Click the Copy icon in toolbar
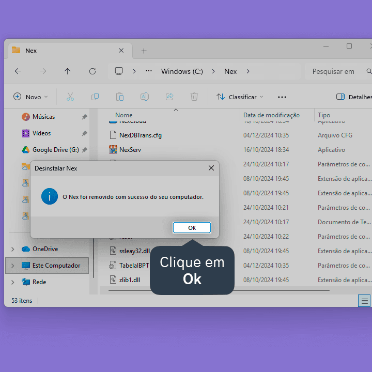 click(x=95, y=97)
